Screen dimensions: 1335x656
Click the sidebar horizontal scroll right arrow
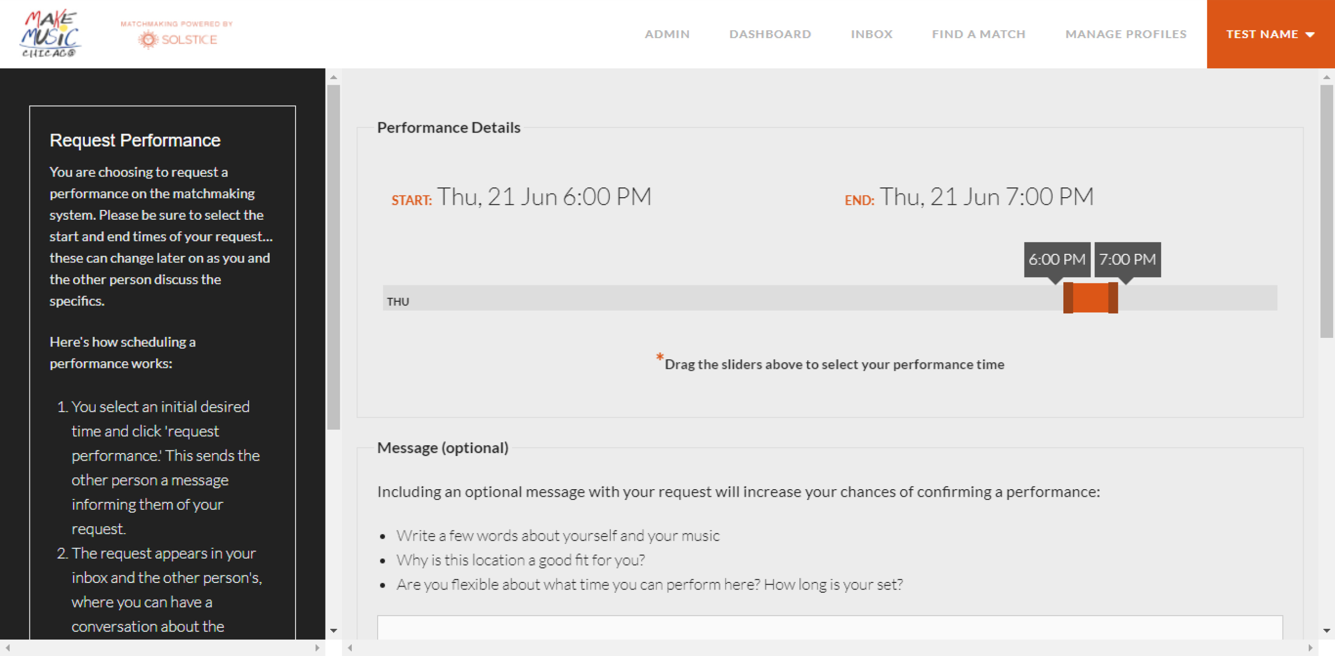317,647
